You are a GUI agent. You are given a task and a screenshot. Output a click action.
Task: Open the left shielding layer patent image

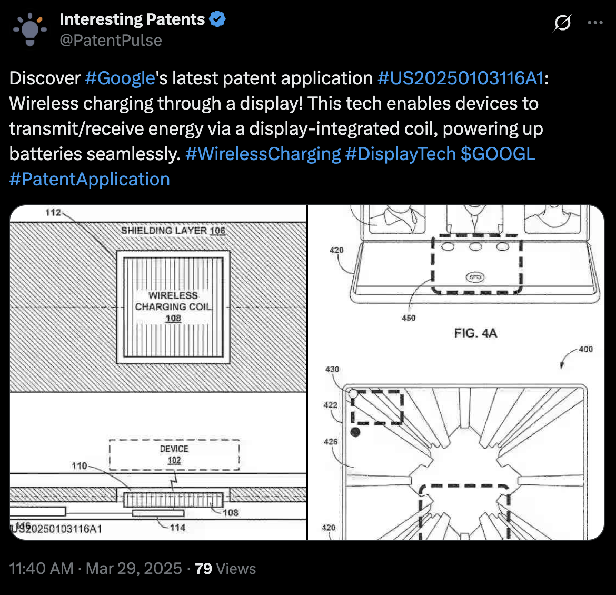tap(158, 373)
